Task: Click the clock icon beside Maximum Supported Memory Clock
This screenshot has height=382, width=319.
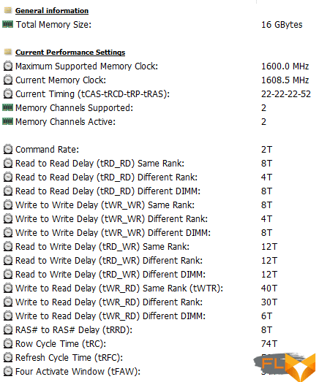Action: point(8,66)
